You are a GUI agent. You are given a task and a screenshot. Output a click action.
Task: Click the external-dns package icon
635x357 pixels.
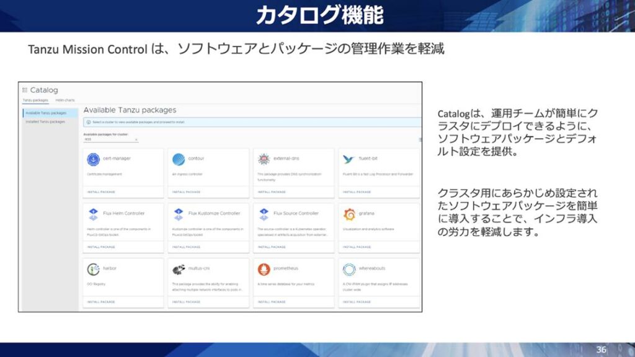tap(264, 159)
